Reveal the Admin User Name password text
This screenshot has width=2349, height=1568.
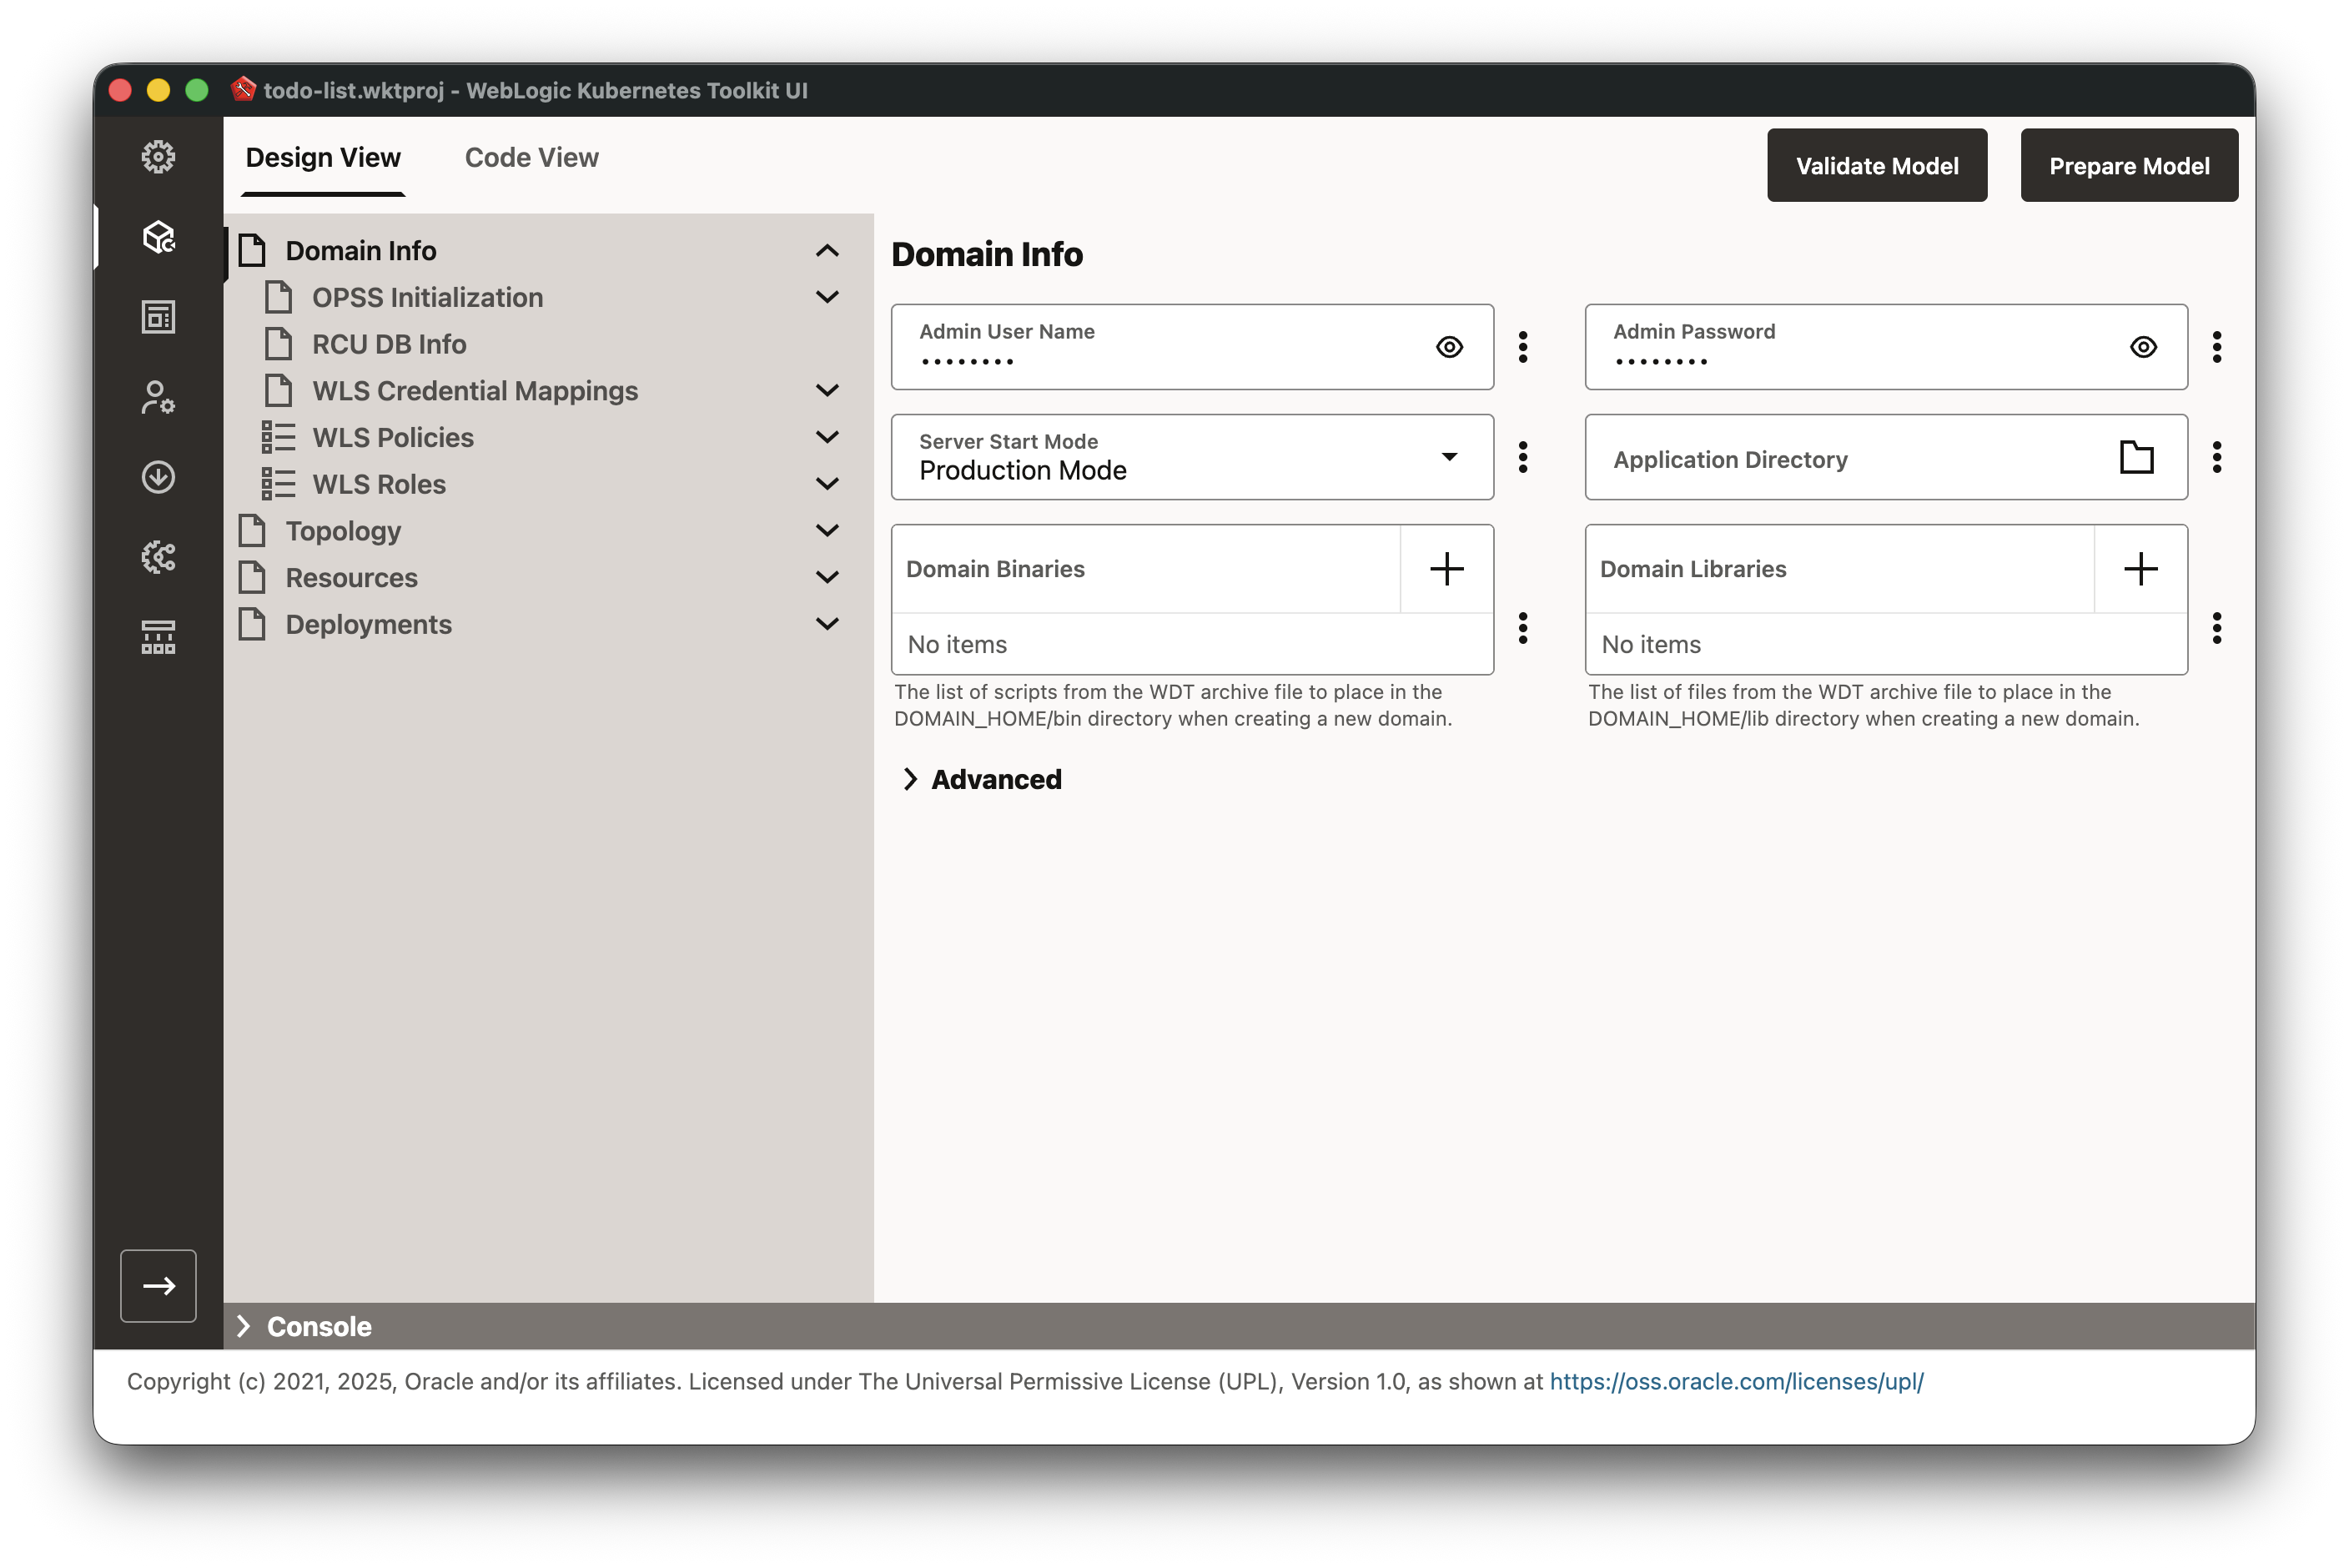click(1450, 347)
